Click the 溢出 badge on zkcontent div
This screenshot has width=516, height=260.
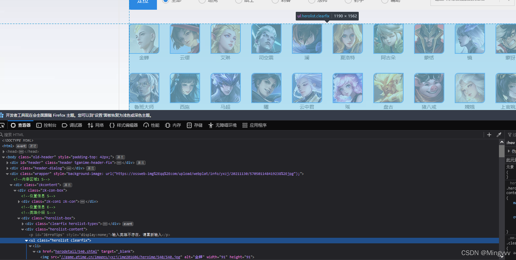tap(68, 185)
